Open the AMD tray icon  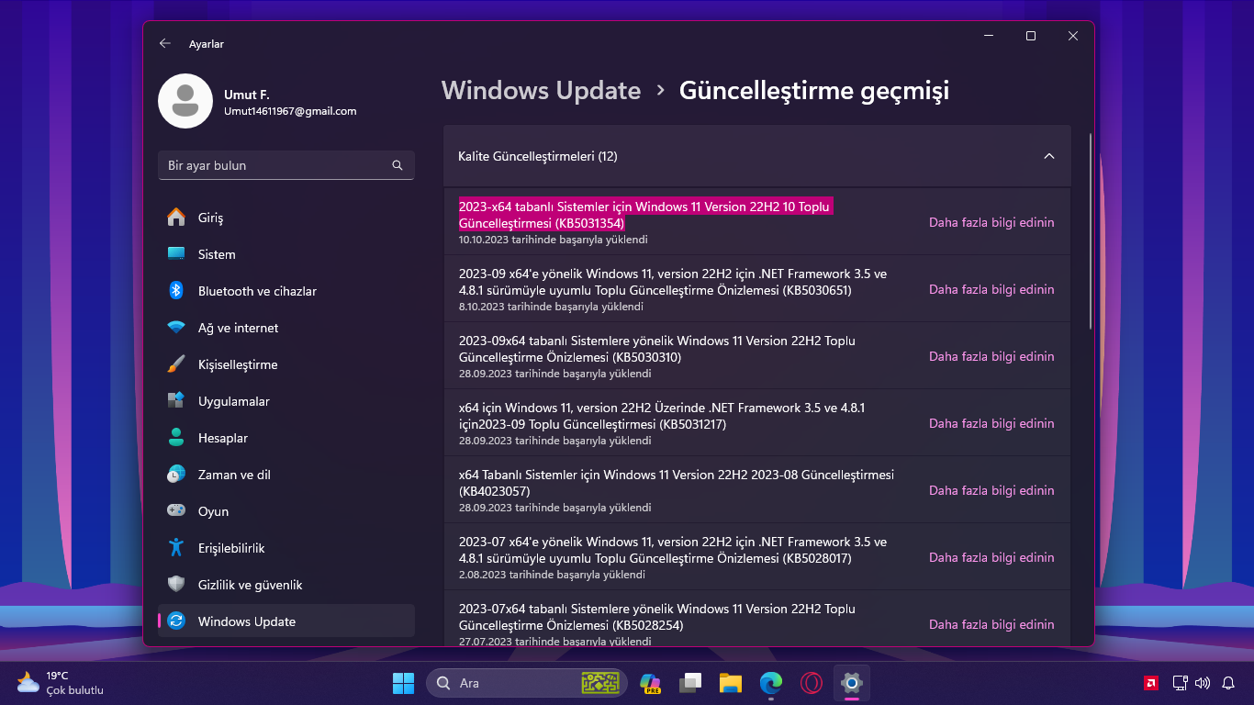[x=1150, y=683]
